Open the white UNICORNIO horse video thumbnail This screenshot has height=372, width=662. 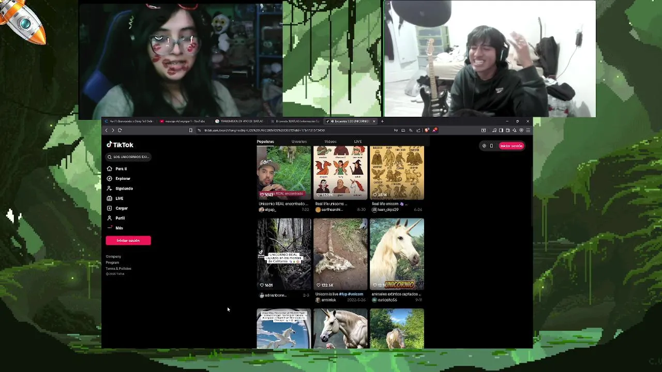[397, 254]
